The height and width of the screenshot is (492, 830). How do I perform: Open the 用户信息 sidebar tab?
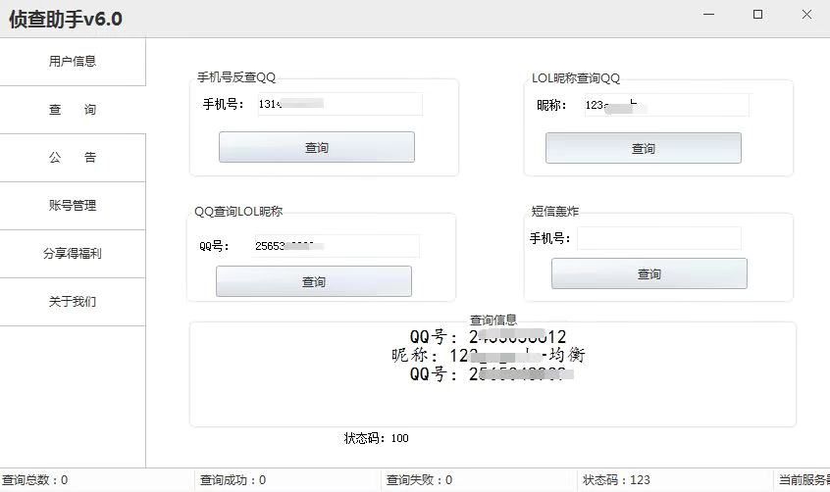[x=73, y=62]
